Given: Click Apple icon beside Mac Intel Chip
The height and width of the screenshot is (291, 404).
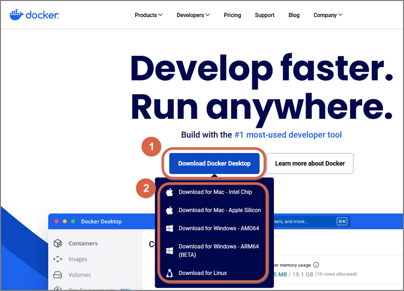Looking at the screenshot, I should point(169,192).
